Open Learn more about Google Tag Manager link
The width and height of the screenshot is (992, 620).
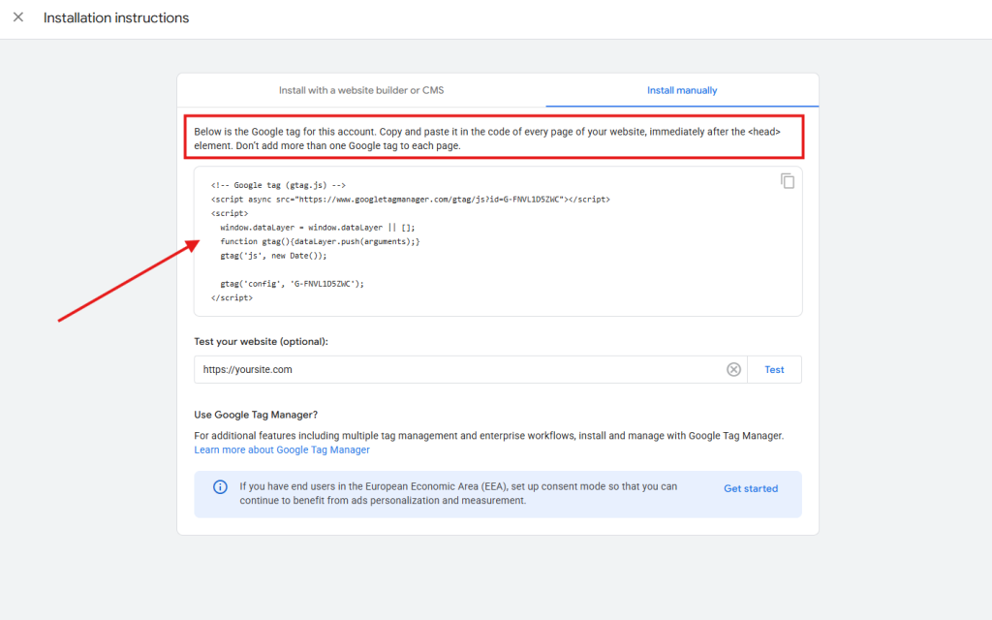(x=282, y=449)
